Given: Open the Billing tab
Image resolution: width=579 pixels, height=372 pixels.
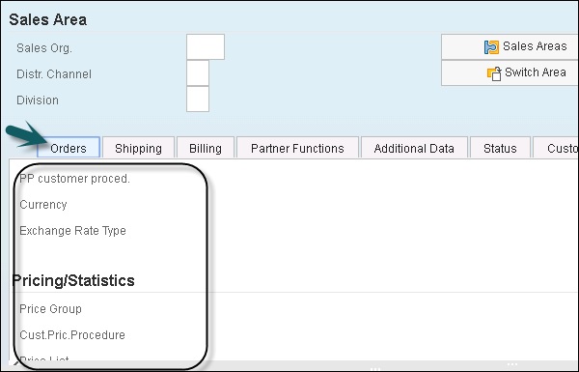Looking at the screenshot, I should click(x=206, y=148).
